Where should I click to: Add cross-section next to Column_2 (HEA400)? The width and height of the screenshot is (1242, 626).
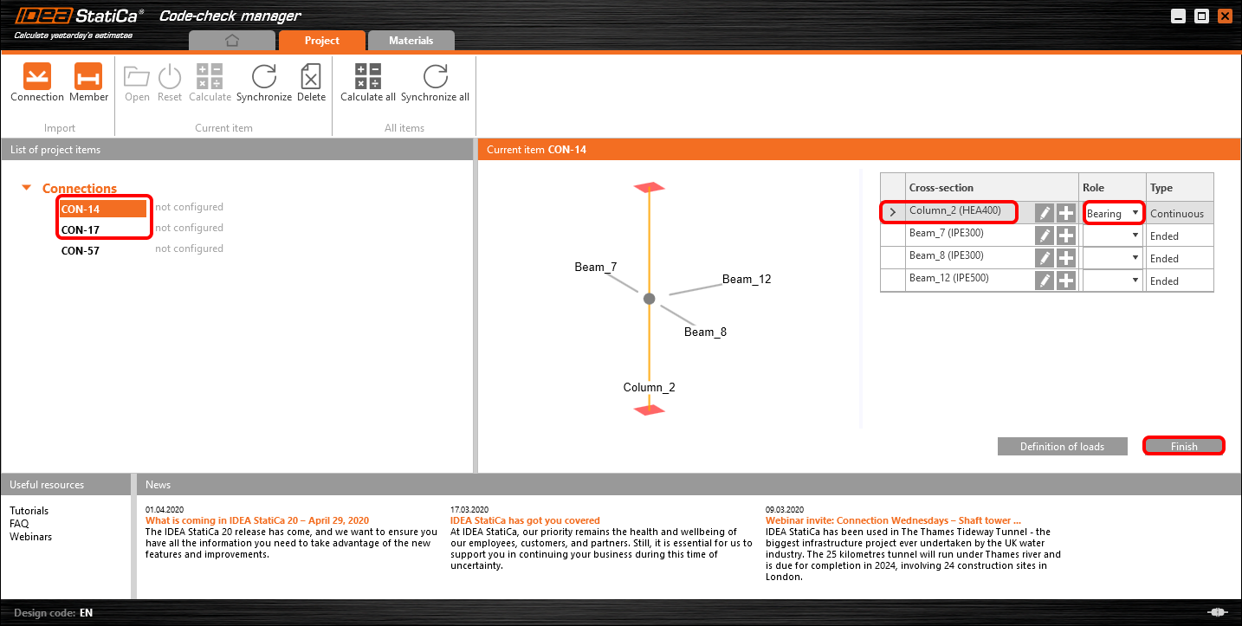(1066, 213)
